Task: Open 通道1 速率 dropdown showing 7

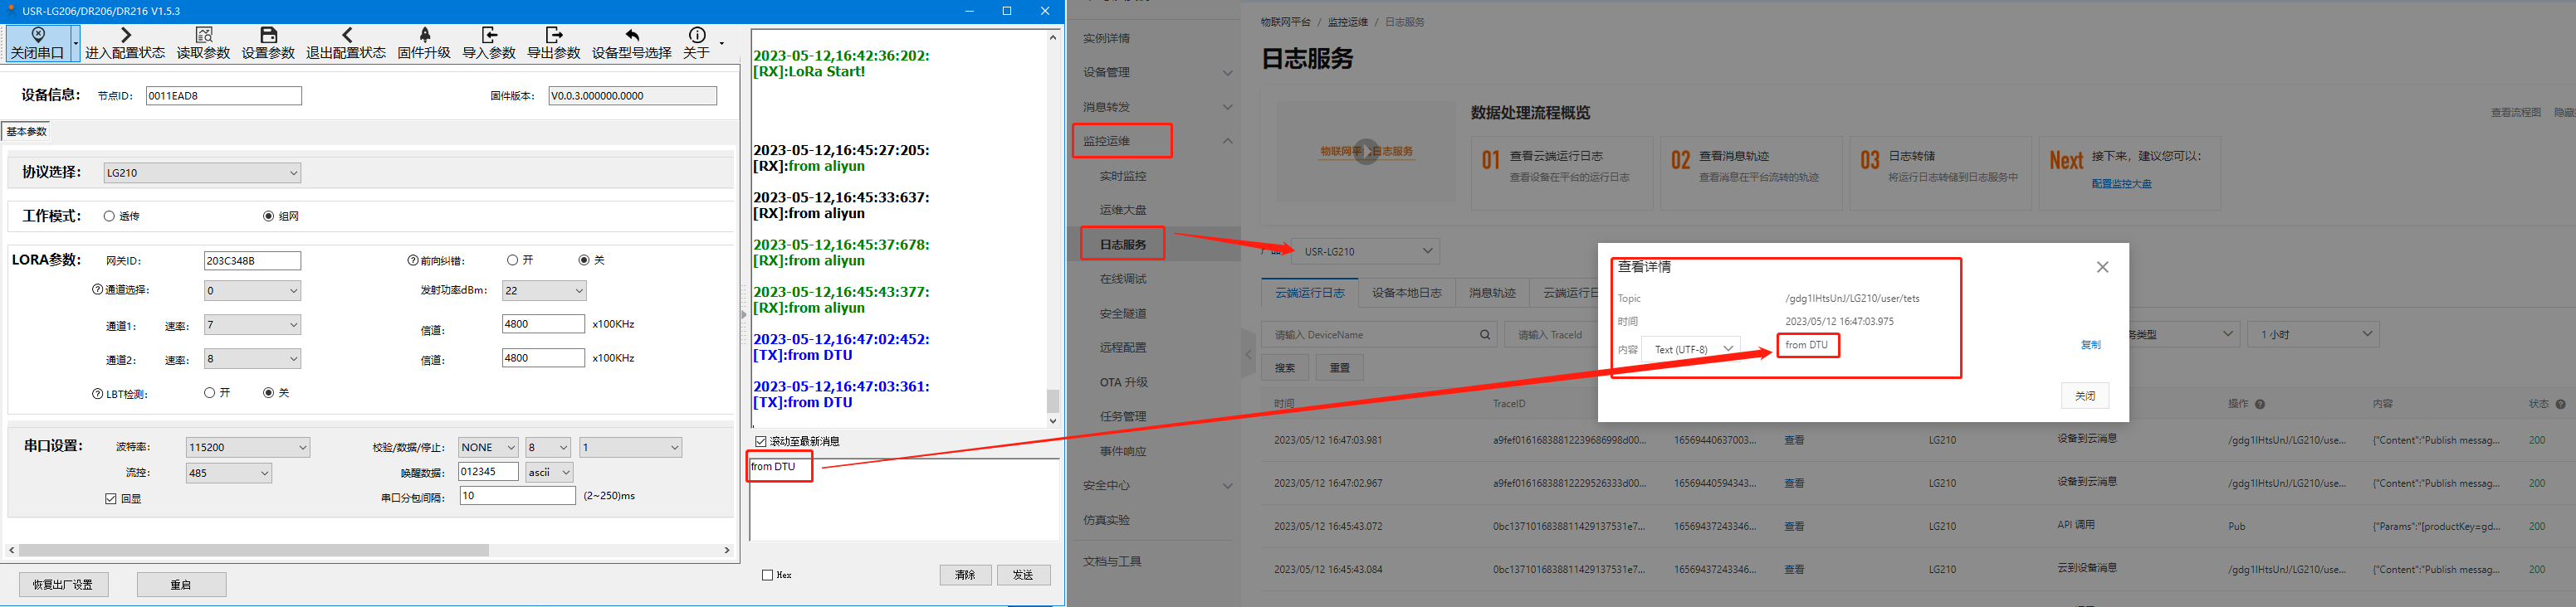Action: point(252,324)
